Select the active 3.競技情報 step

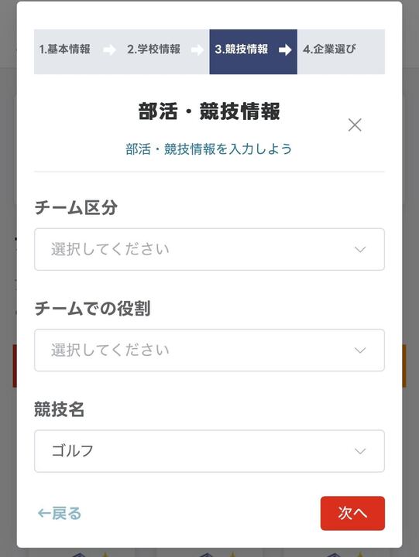tap(241, 49)
